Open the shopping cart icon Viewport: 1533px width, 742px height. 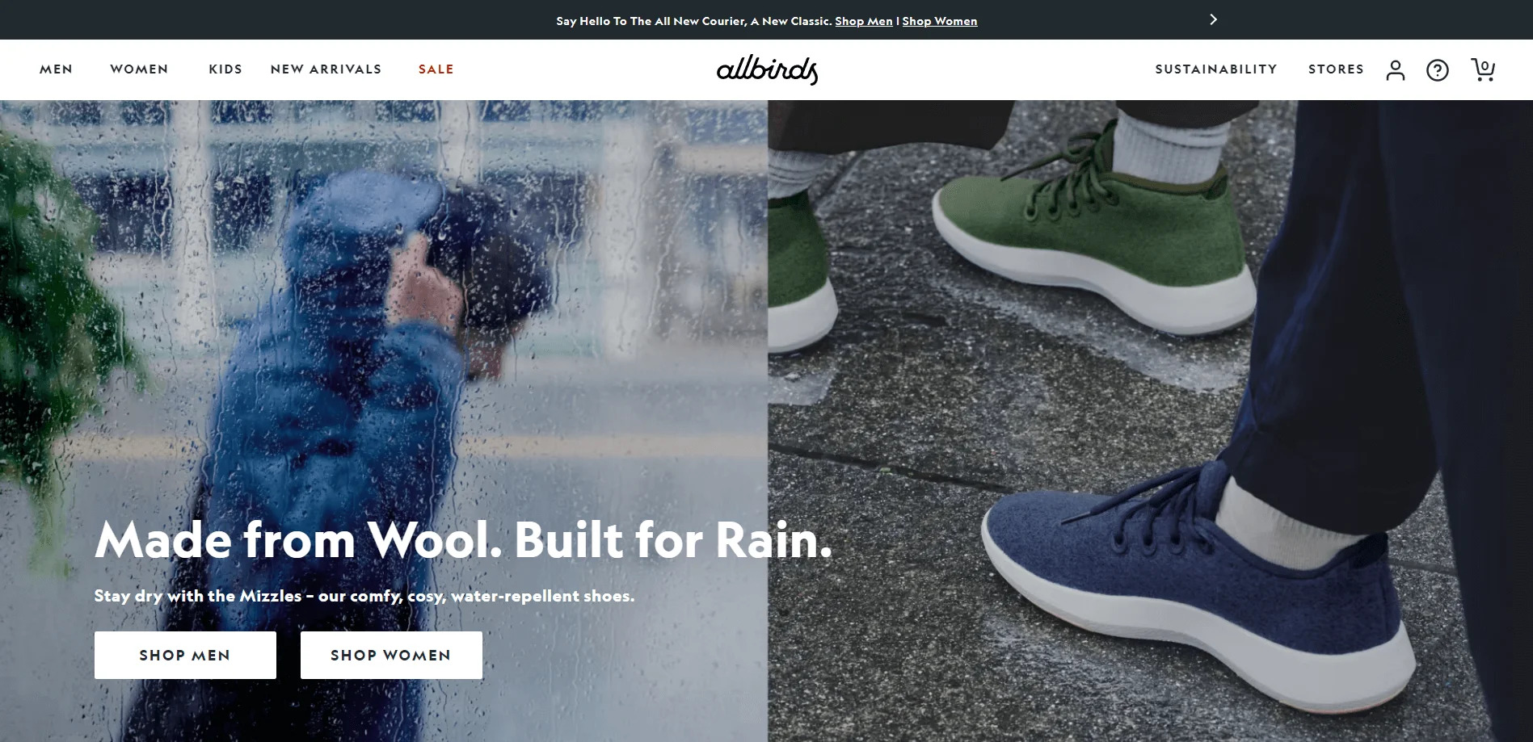click(x=1483, y=69)
